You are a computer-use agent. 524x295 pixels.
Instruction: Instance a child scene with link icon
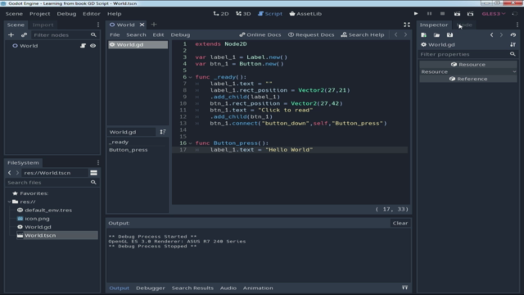click(24, 34)
